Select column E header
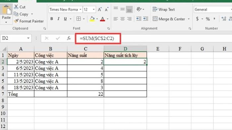 click(158, 49)
